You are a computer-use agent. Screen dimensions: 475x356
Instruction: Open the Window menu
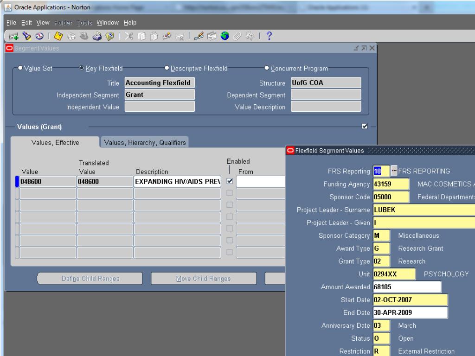(108, 23)
